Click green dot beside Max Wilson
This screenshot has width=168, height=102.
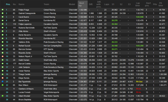(3, 85)
